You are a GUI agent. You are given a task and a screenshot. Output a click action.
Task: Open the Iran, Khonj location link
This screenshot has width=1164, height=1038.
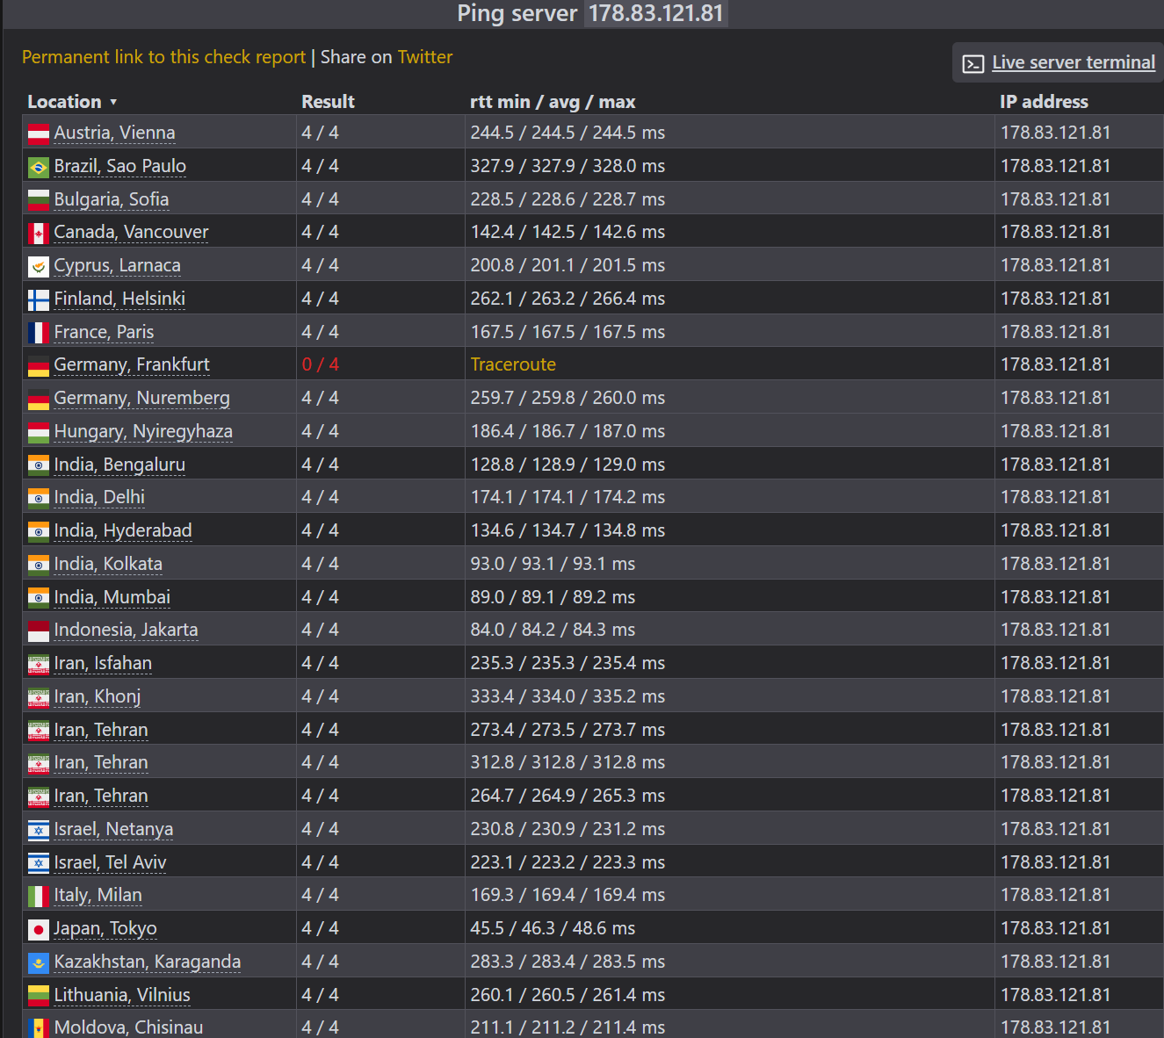click(x=98, y=696)
